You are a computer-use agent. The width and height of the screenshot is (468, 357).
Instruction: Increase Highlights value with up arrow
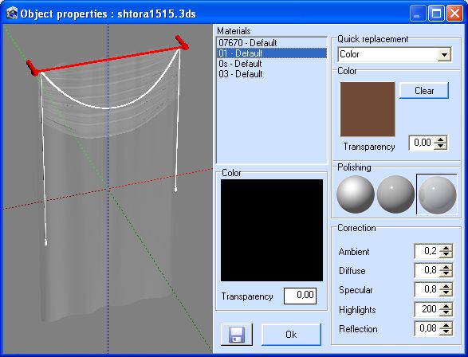446,306
